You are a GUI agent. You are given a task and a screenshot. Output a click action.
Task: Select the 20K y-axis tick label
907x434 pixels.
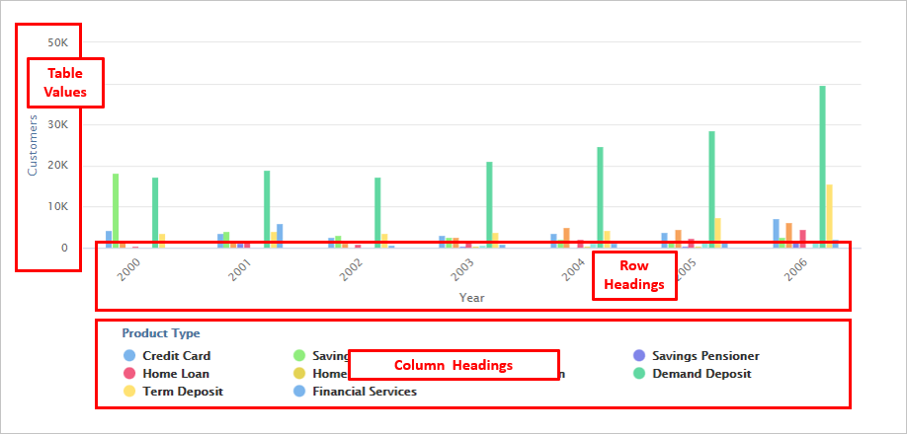pyautogui.click(x=57, y=166)
